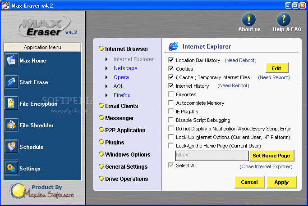Check the IE Plug-Ins checkbox
The image size is (308, 206).
171,111
